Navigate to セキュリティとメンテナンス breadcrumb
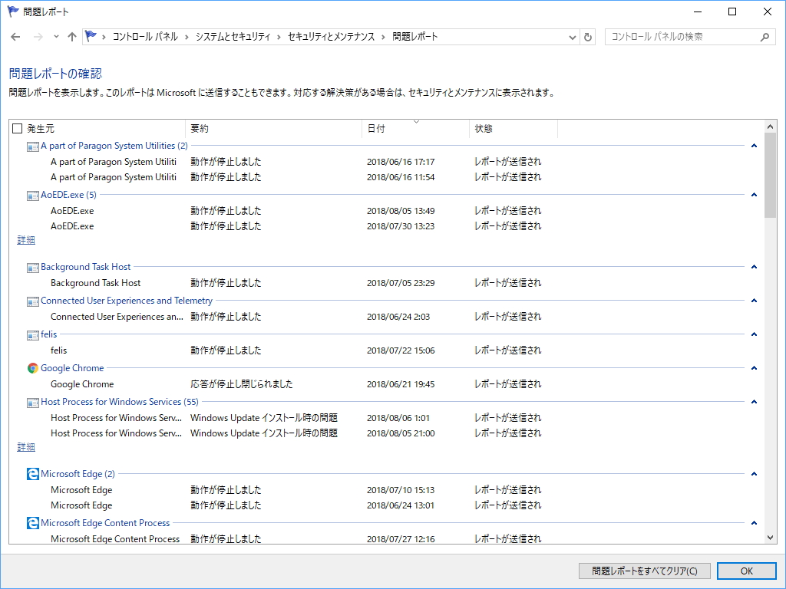 [x=332, y=37]
